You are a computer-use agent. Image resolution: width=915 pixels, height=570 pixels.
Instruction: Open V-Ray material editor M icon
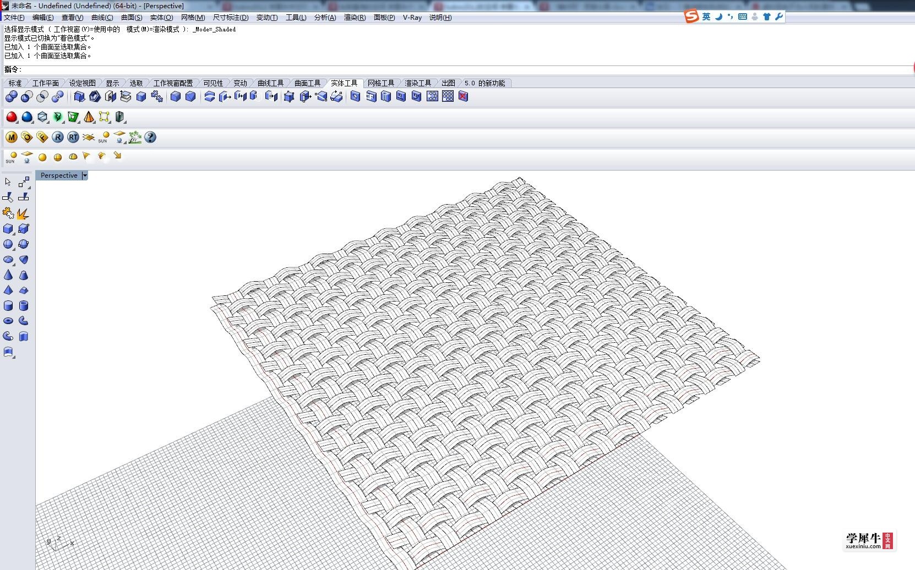[12, 138]
